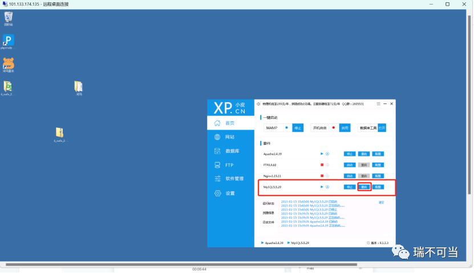Click the red 开机自启 status dot
This screenshot has height=273, width=474.
(334, 128)
